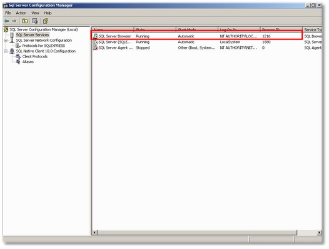The width and height of the screenshot is (329, 249).
Task: Click the Up one level folder icon
Action: coord(25,21)
